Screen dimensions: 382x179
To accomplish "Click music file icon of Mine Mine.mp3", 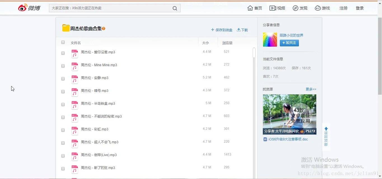I will pyautogui.click(x=74, y=66).
